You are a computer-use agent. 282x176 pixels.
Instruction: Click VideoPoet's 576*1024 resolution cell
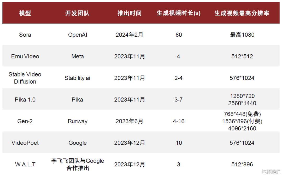(242, 143)
